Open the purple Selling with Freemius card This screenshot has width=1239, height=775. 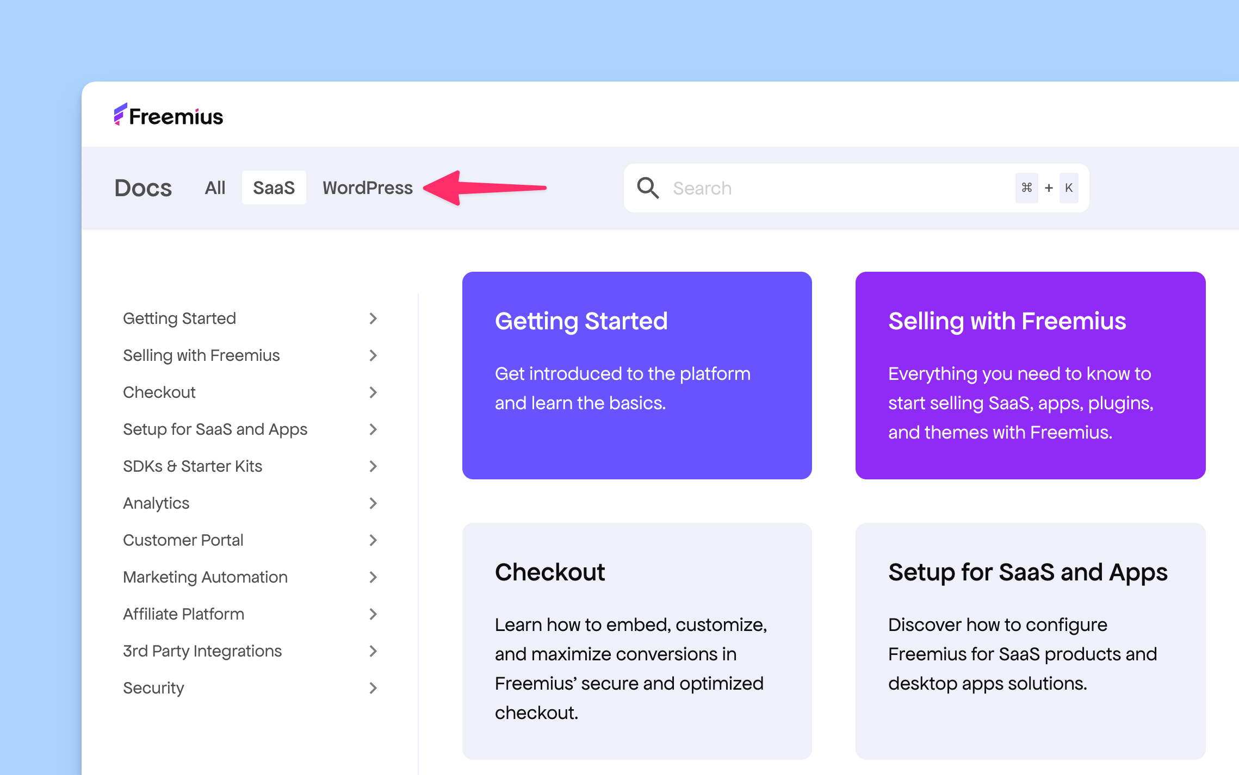[x=1030, y=375]
